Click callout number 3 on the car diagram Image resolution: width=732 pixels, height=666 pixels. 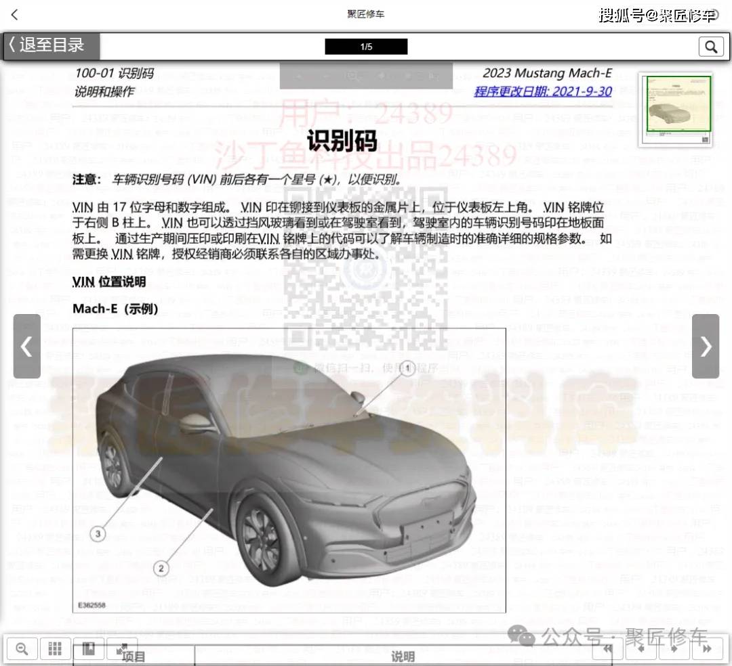pos(98,534)
